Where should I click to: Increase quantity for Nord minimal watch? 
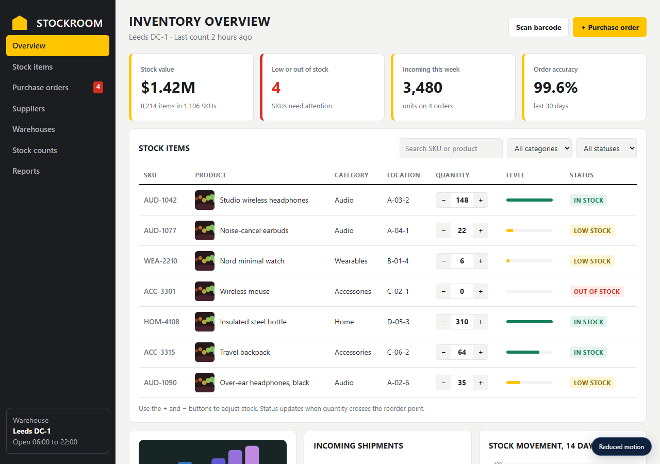click(481, 261)
